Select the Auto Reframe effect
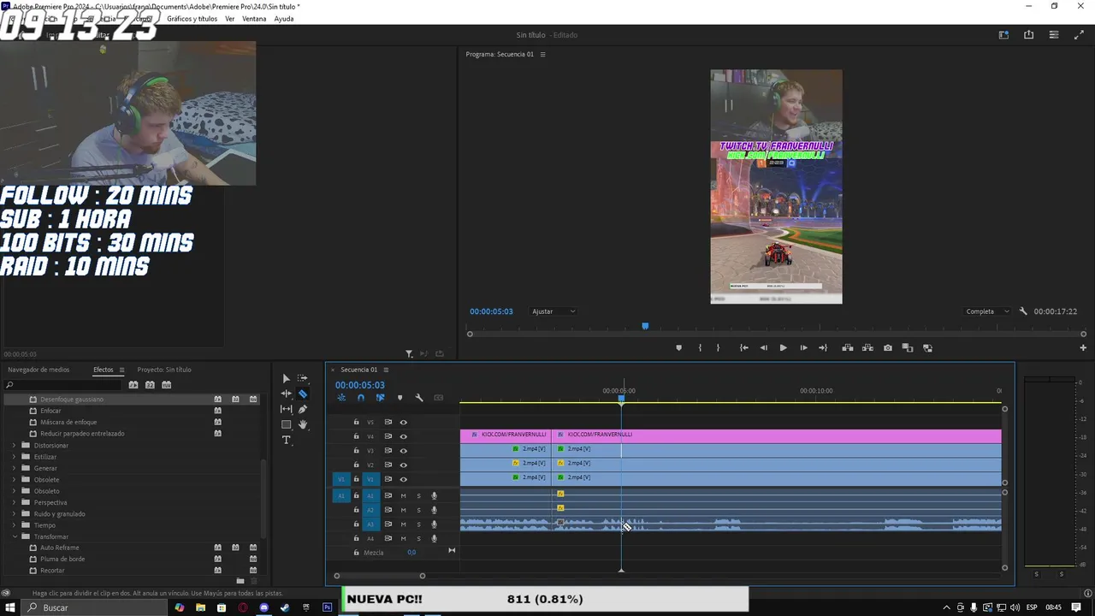The width and height of the screenshot is (1095, 616). pos(60,548)
